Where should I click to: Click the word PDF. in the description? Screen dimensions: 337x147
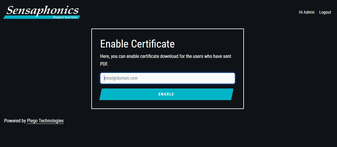pyautogui.click(x=104, y=64)
